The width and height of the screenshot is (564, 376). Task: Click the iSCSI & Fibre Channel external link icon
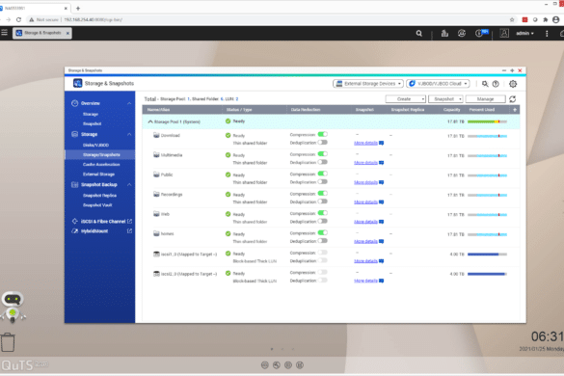[x=129, y=222]
